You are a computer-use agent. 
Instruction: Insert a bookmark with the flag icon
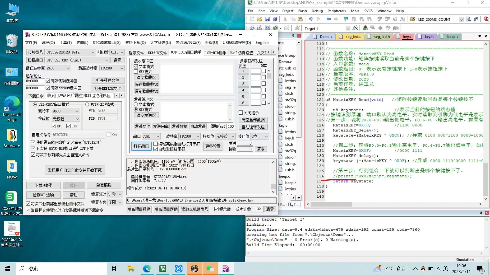coord(346,19)
